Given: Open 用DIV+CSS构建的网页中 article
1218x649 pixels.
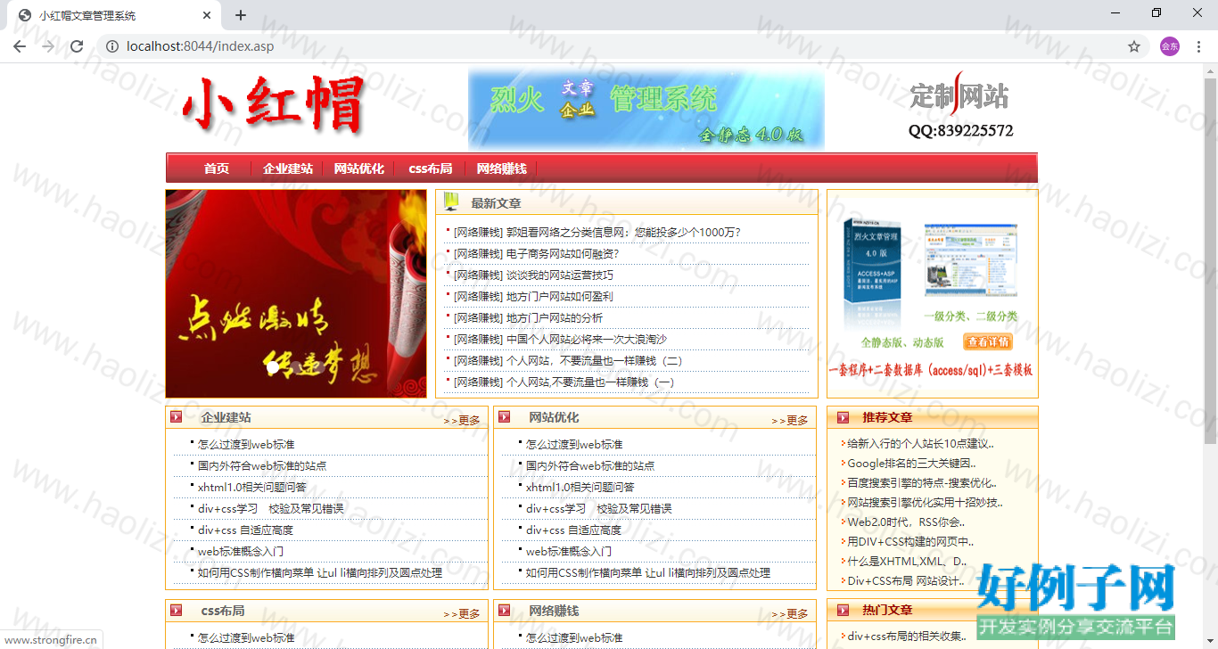Looking at the screenshot, I should point(910,541).
